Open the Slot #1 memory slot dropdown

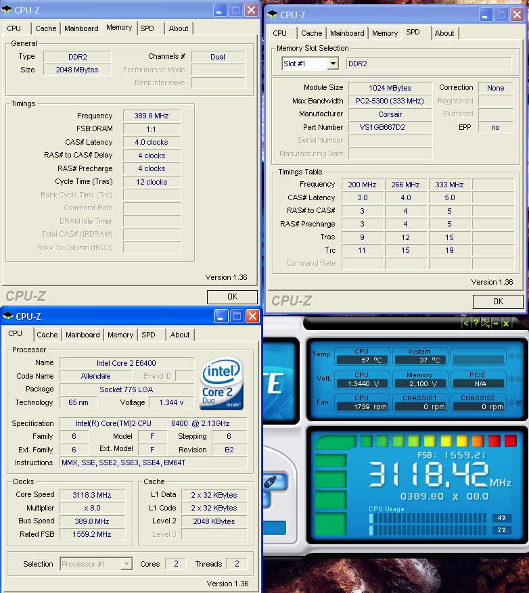click(333, 64)
